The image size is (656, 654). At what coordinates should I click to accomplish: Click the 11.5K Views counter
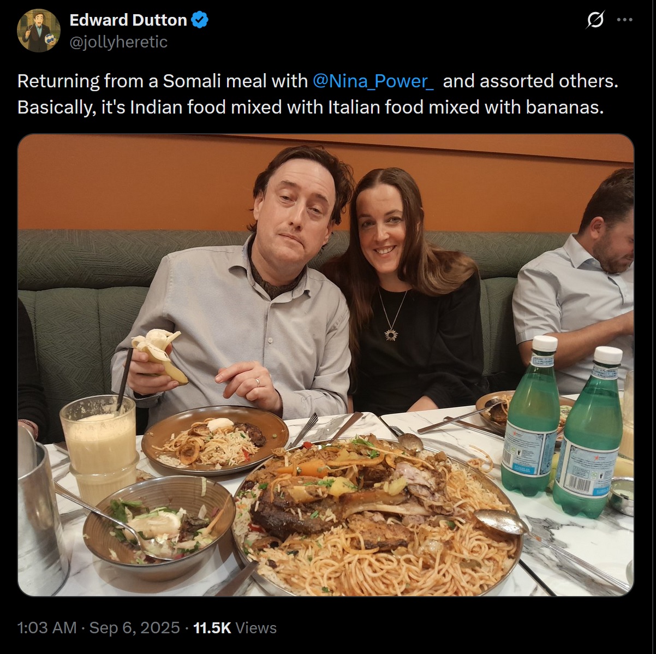coord(235,628)
